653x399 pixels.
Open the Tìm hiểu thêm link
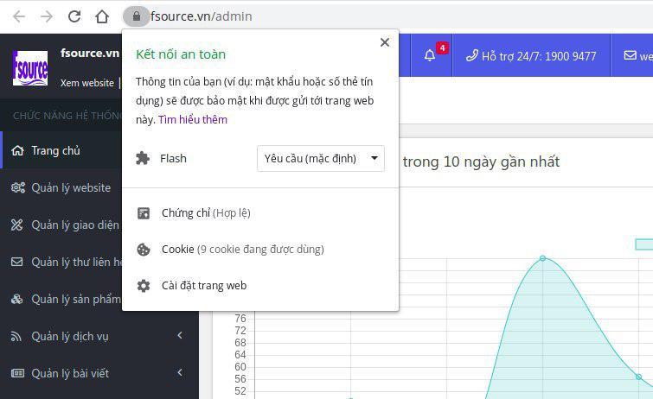[193, 120]
